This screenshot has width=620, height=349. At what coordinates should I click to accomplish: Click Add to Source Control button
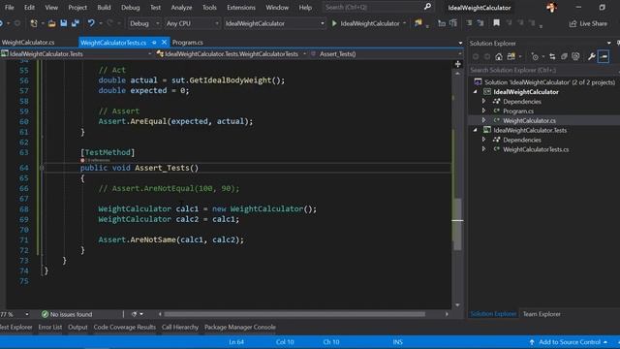569,342
